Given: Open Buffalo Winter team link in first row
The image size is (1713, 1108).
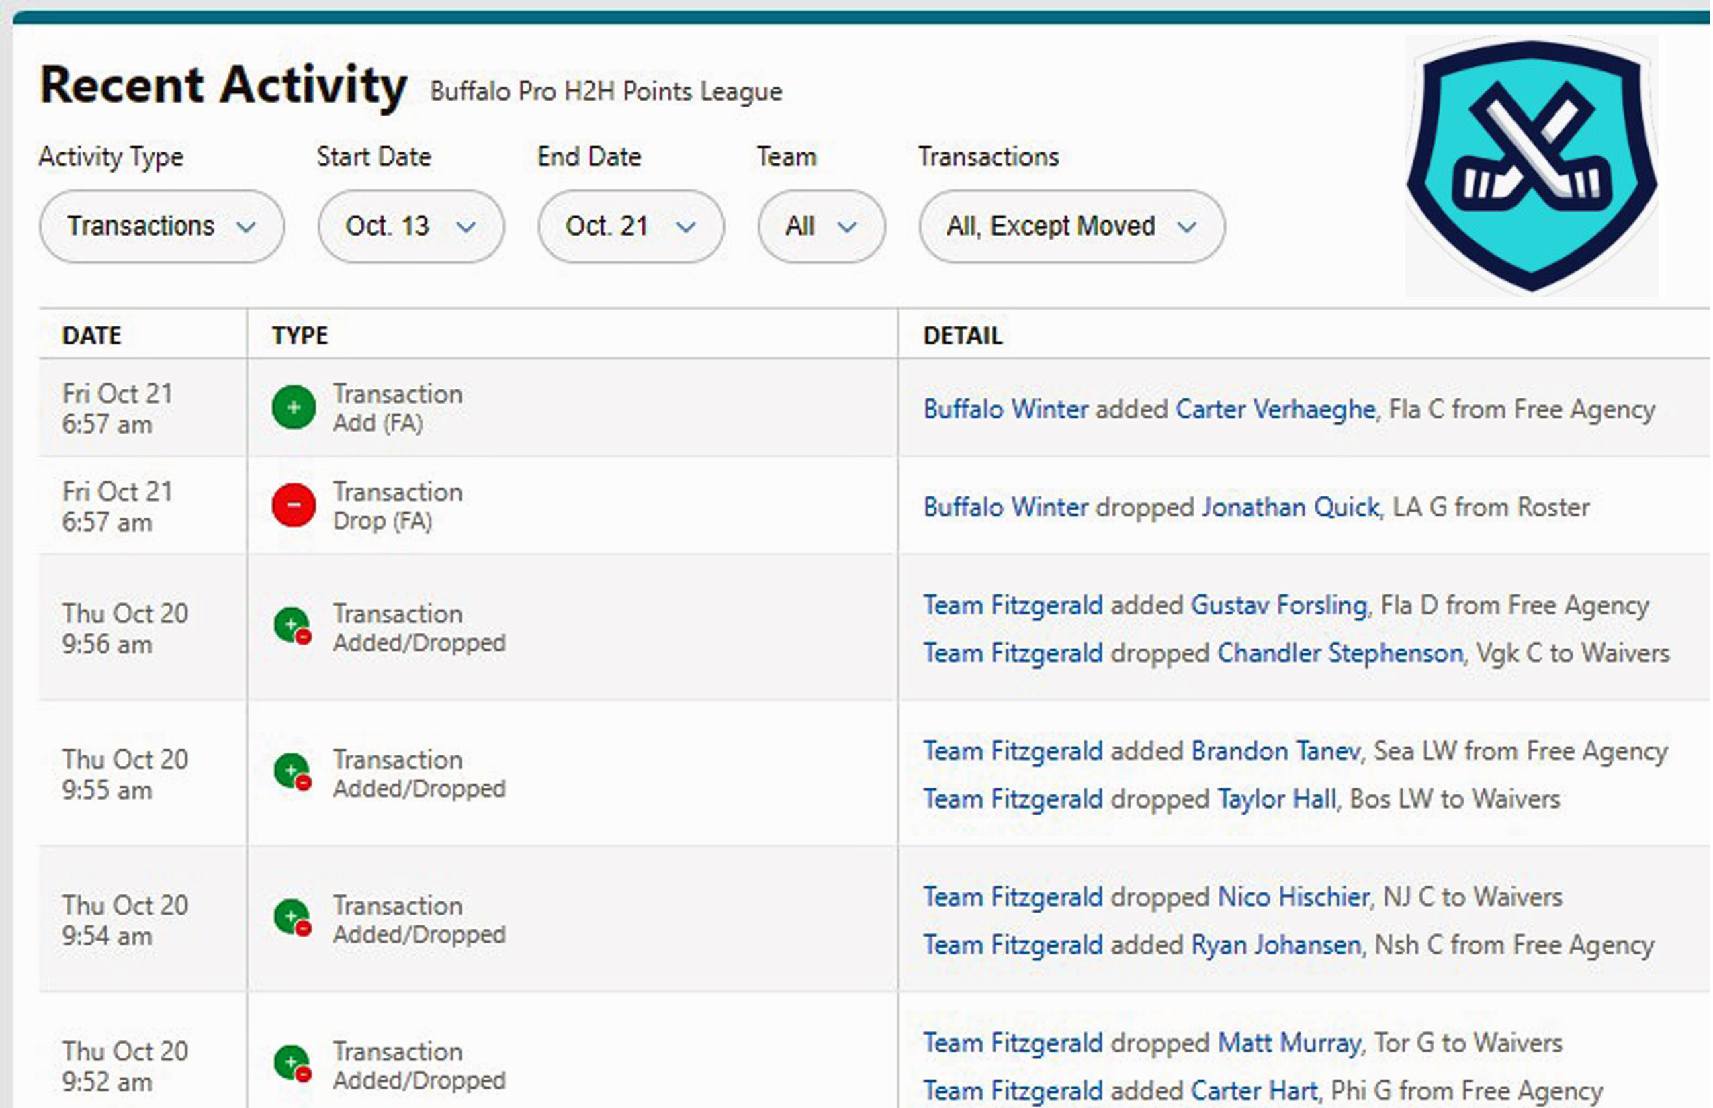Looking at the screenshot, I should 1006,409.
